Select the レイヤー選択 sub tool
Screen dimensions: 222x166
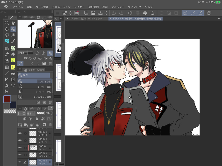coord(35,87)
